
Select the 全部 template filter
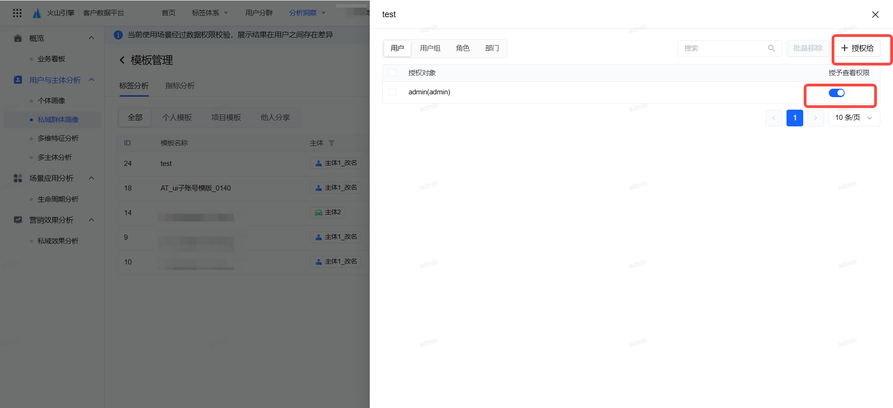point(135,118)
